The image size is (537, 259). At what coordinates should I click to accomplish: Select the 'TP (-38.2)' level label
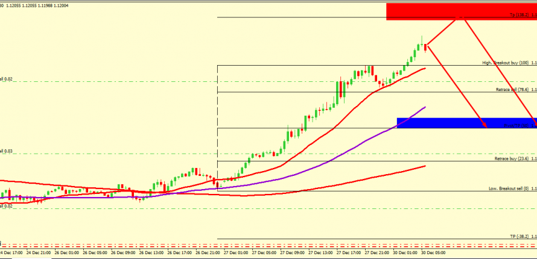coord(519,236)
